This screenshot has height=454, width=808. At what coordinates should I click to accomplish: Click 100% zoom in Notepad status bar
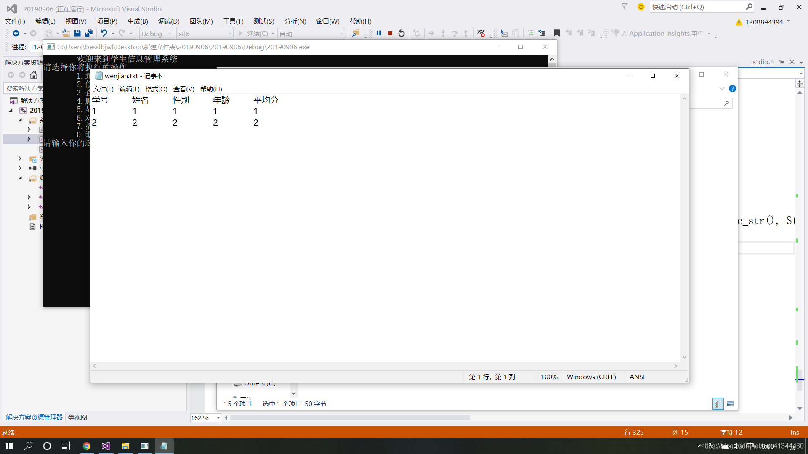[x=549, y=377]
